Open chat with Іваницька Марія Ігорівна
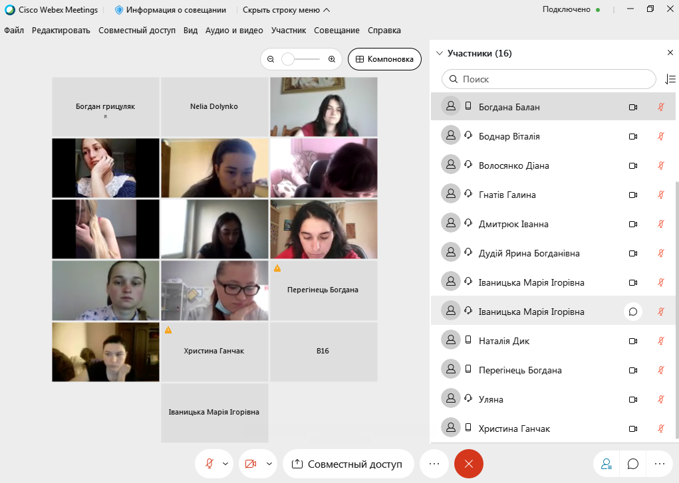Image resolution: width=679 pixels, height=483 pixels. click(x=632, y=312)
